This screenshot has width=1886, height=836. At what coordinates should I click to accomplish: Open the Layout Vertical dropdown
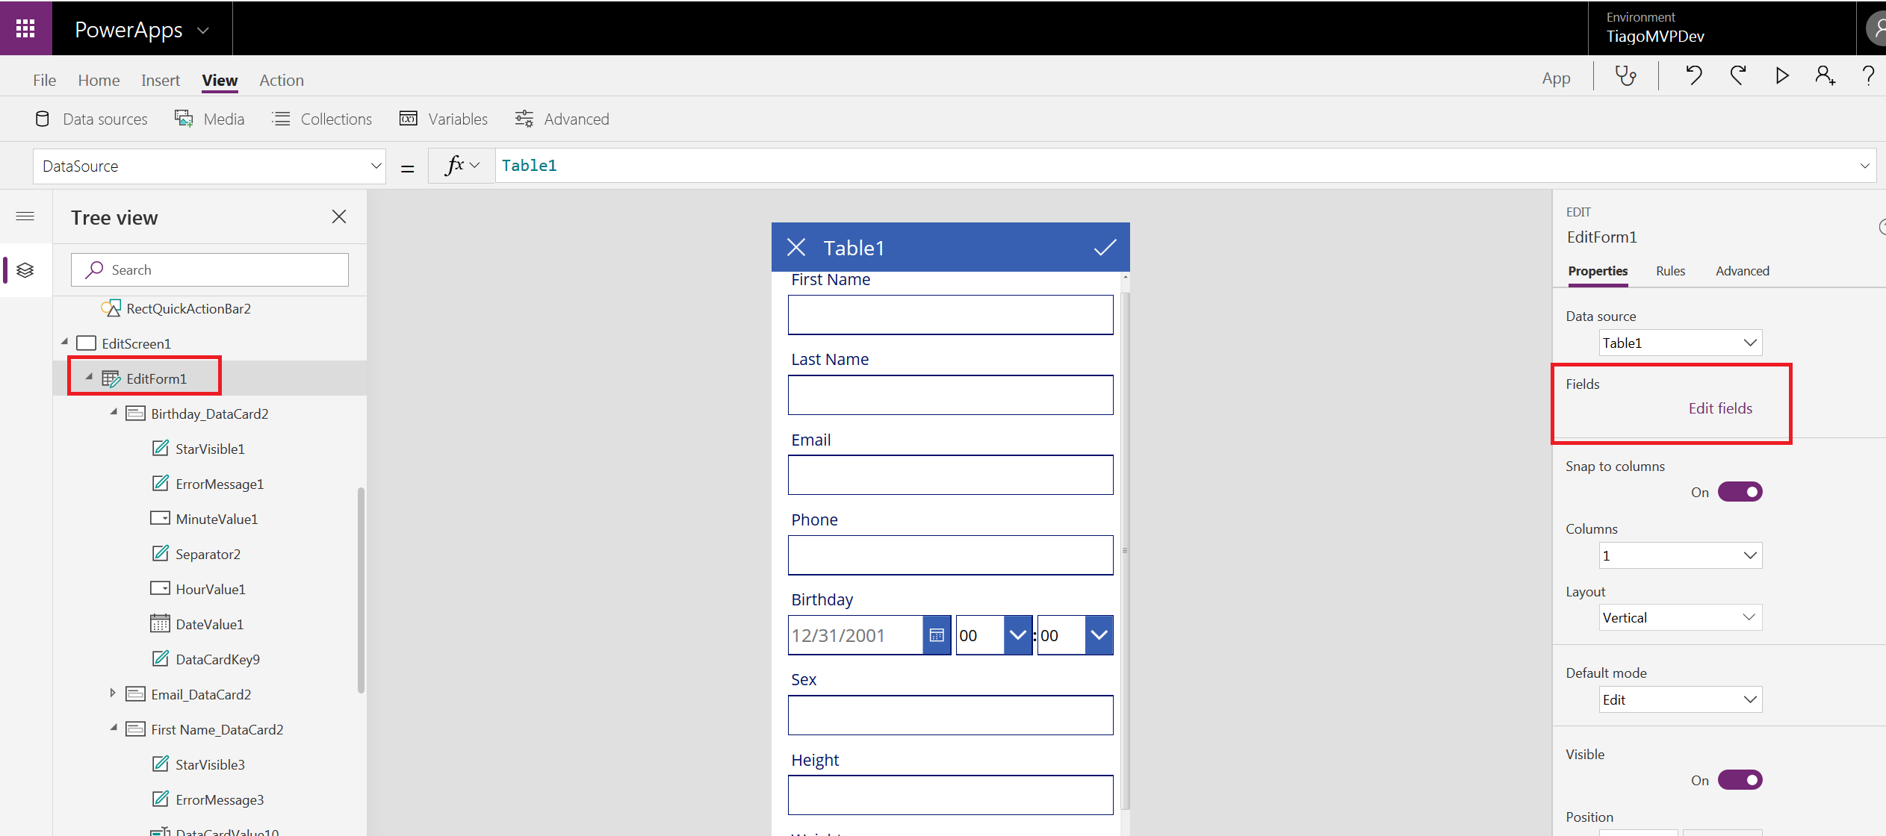click(1680, 617)
